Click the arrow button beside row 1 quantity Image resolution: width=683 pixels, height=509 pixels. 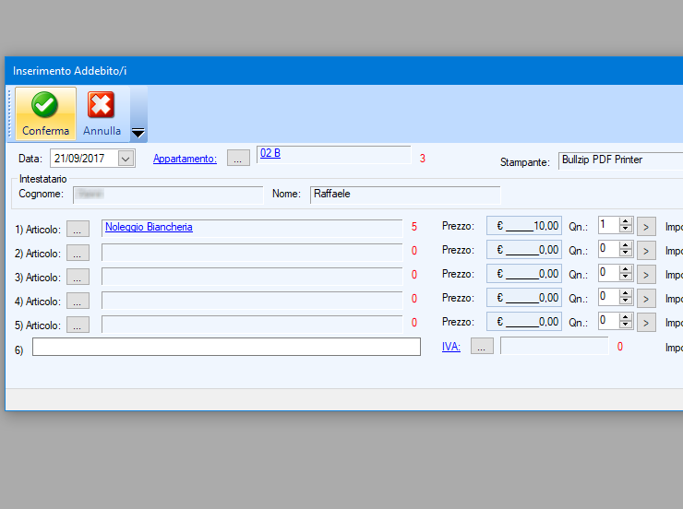[646, 226]
